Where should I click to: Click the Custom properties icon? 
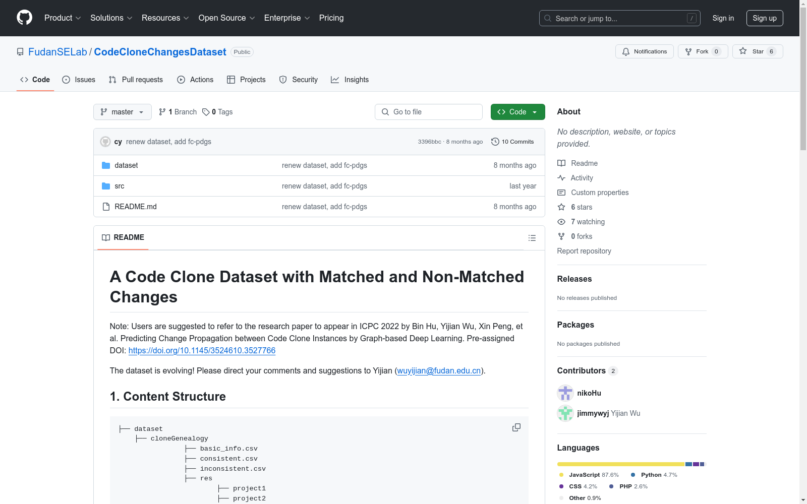[x=561, y=193]
